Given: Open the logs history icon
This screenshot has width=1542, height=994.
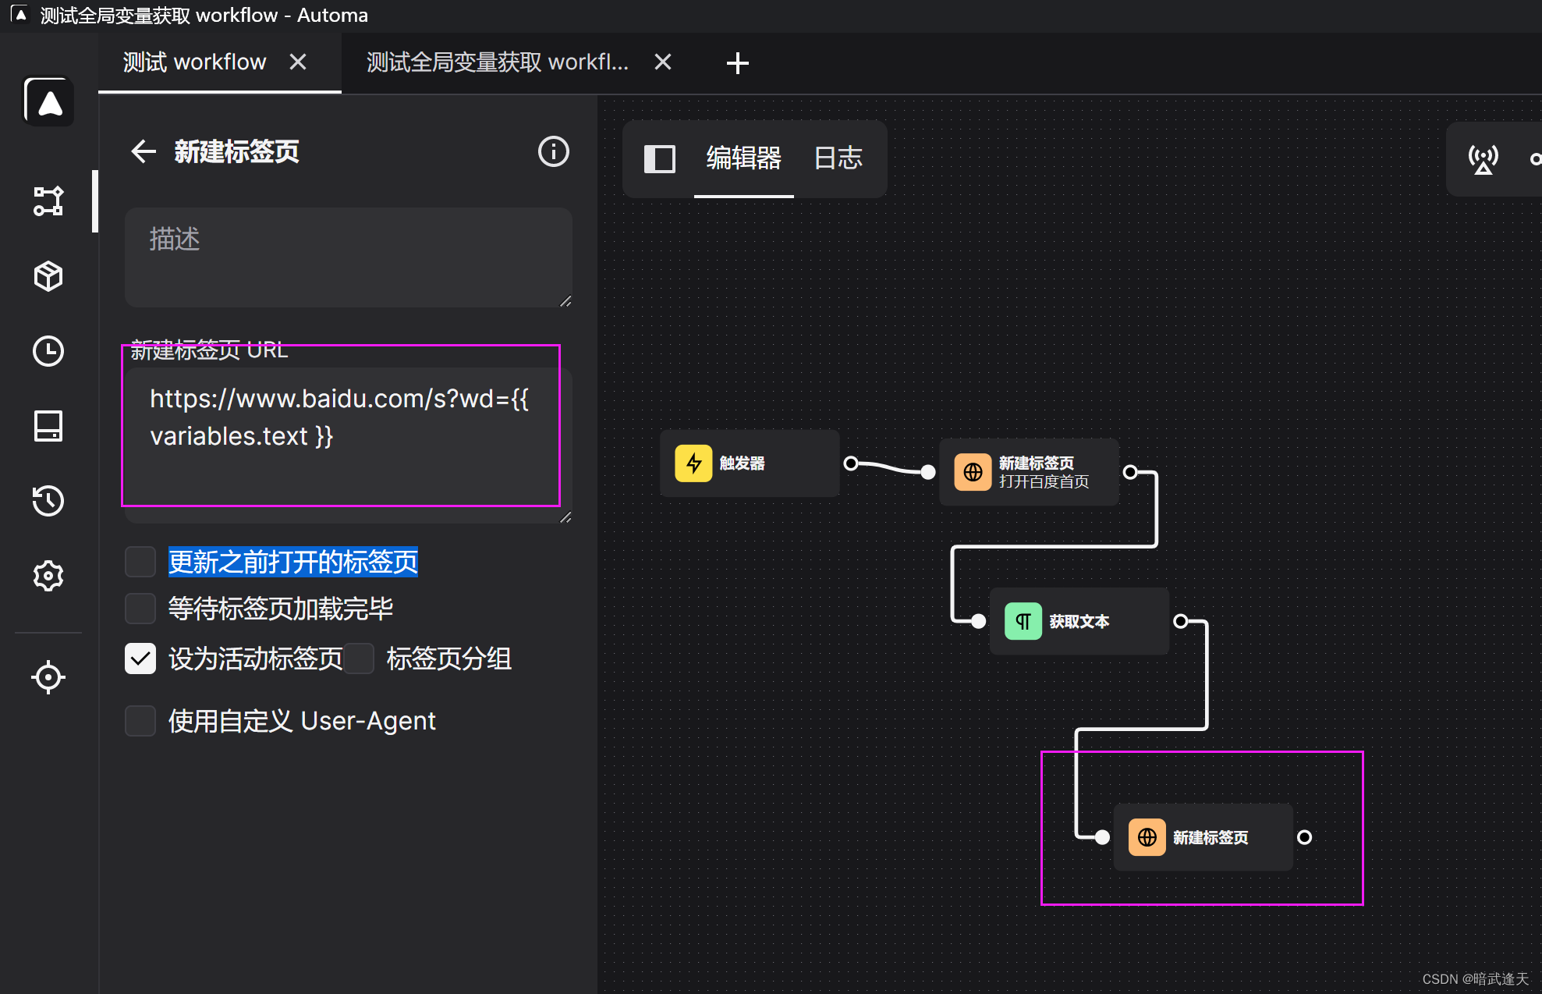Looking at the screenshot, I should [48, 501].
